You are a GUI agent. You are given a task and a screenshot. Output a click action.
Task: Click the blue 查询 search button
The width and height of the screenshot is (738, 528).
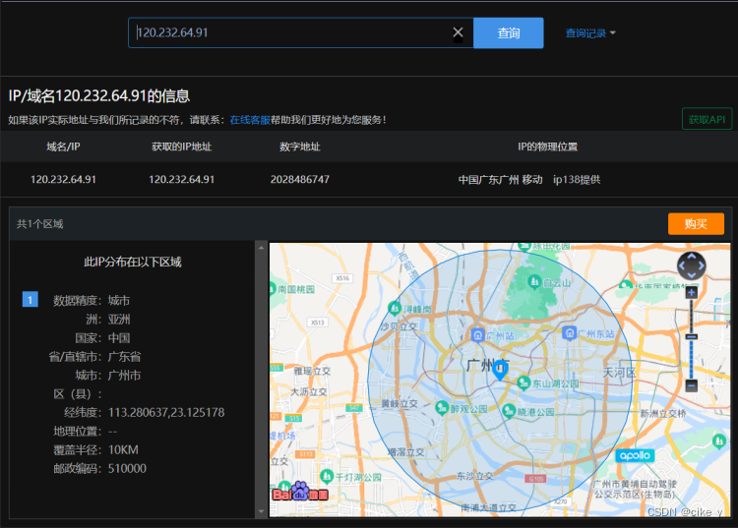[x=509, y=32]
